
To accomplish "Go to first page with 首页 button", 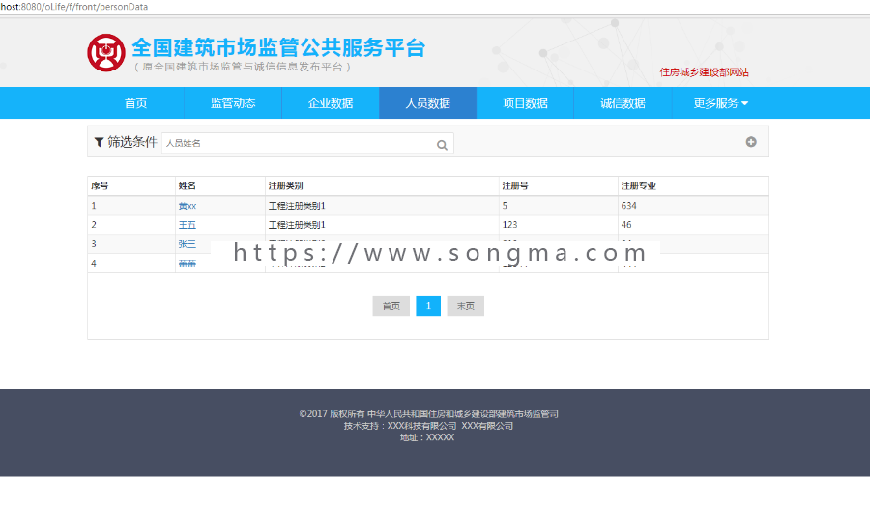I will (391, 306).
